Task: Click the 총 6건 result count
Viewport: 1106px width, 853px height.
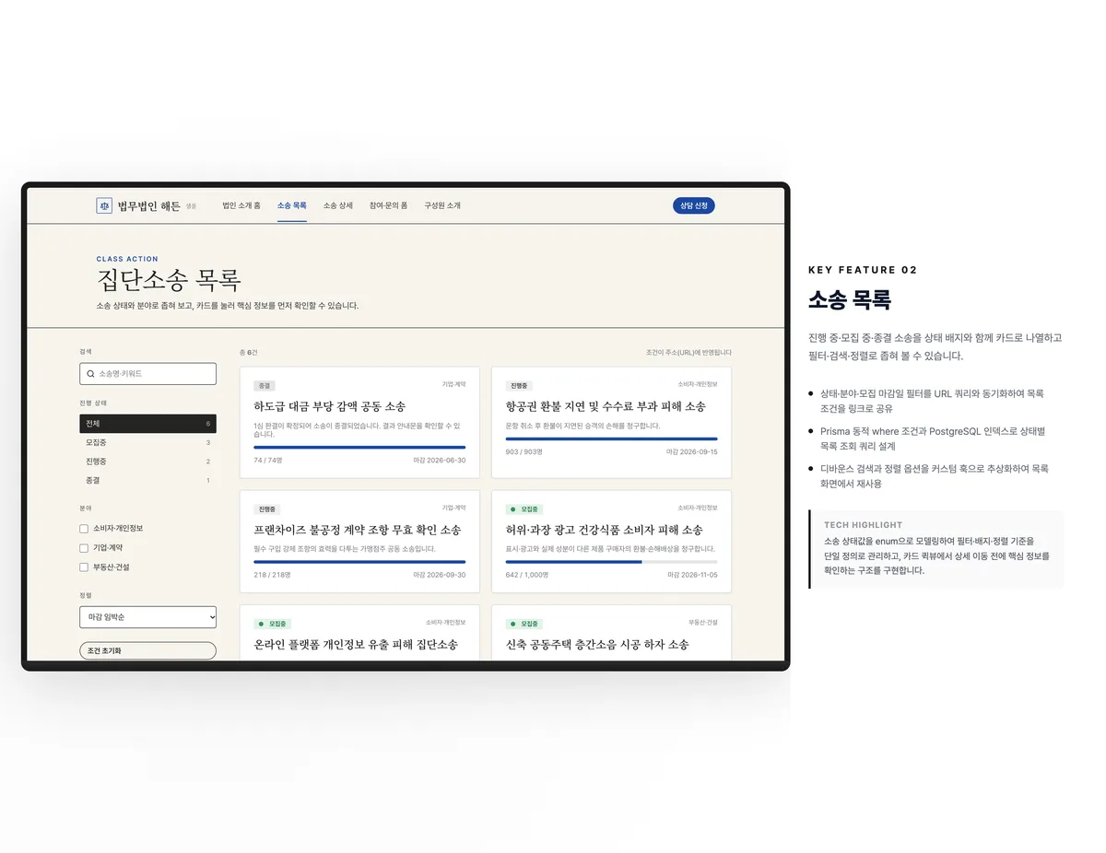Action: 249,352
